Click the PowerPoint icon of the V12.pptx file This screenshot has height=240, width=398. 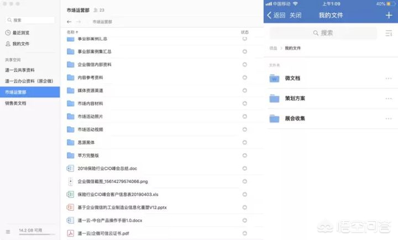70,207
